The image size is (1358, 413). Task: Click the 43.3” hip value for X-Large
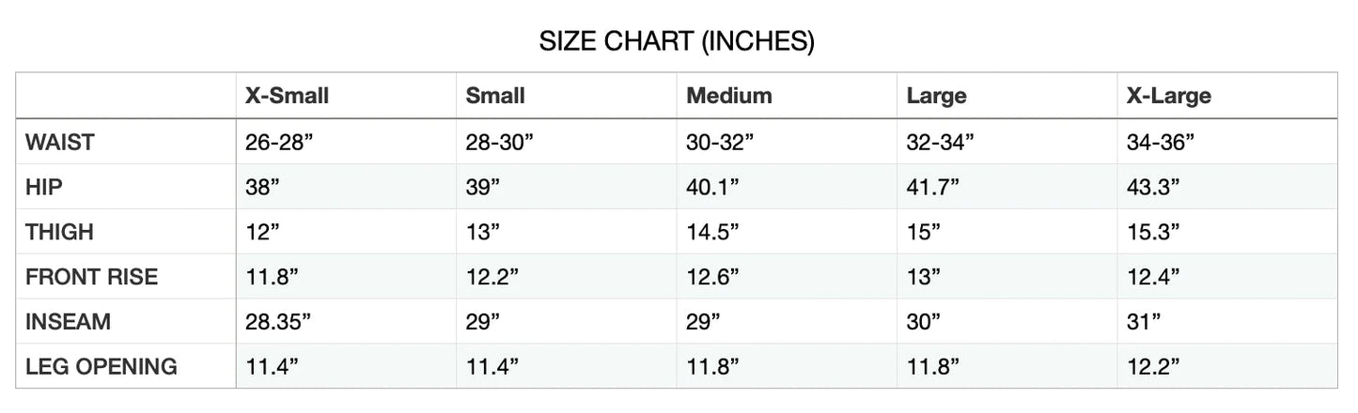[1153, 187]
